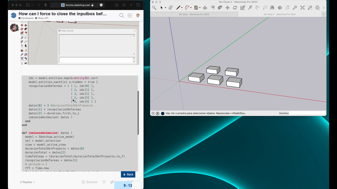Select the Zoom magnifier tool in SketchUp
This screenshot has width=337, height=189.
tap(295, 8)
